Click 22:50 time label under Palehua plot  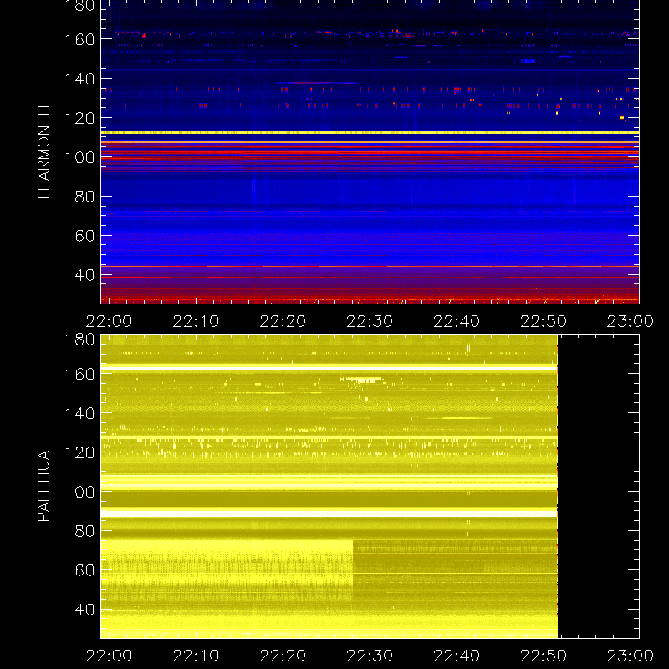tap(543, 656)
